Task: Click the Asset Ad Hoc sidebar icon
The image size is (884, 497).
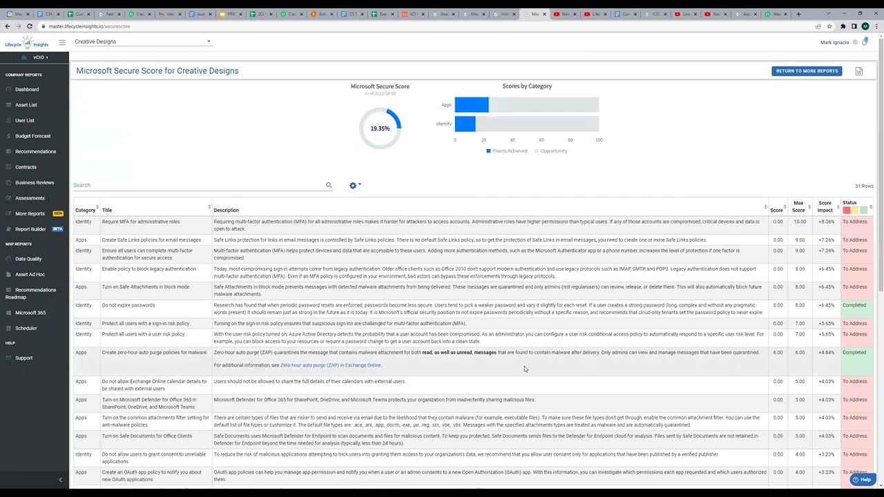Action: 8,274
